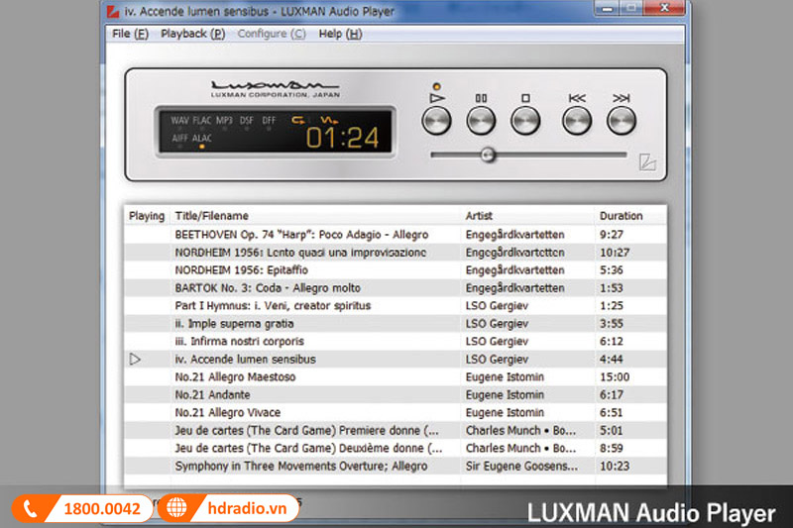Select Symphony in Three Movements Overture track
Image resolution: width=793 pixels, height=528 pixels.
point(301,466)
